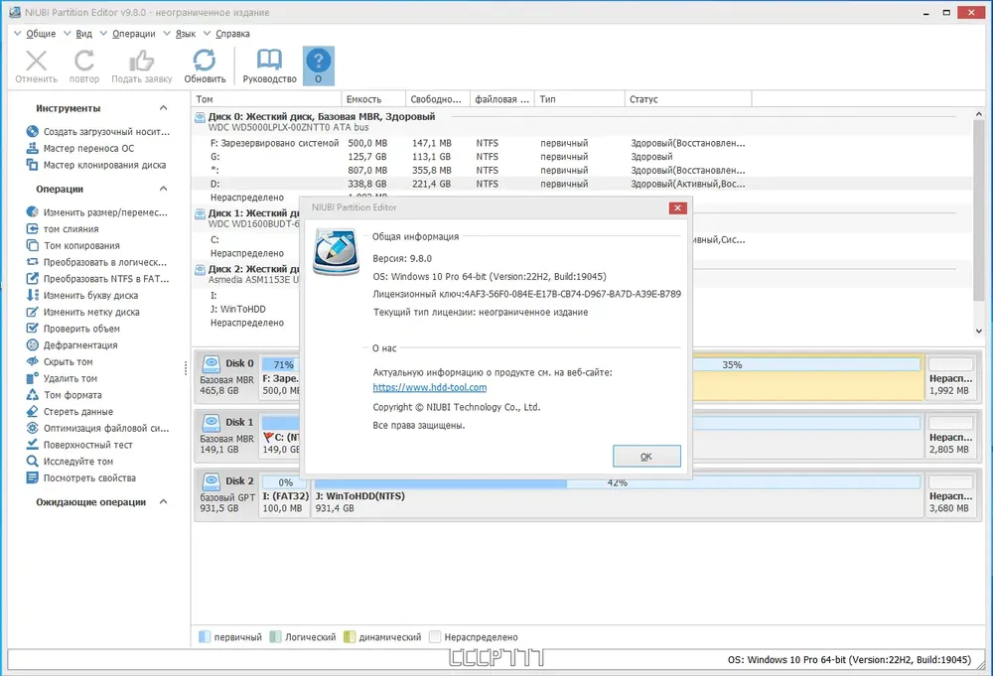This screenshot has height=676, width=993.
Task: Choose Удалить том operation
Action: pos(62,378)
